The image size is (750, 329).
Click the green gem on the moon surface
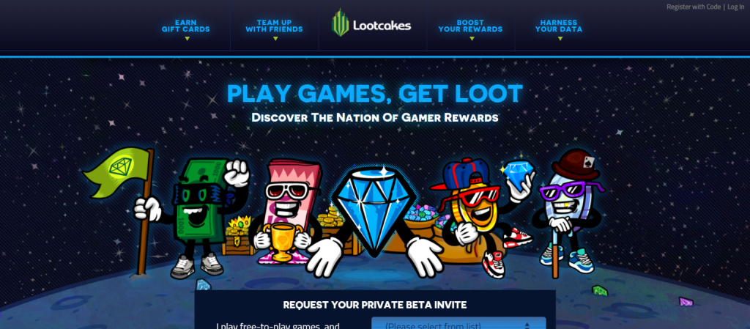[599, 290]
